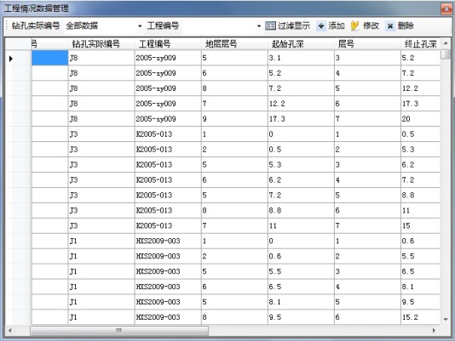Click starting depth cell 17.3
This screenshot has width=455, height=341.
tap(301, 119)
